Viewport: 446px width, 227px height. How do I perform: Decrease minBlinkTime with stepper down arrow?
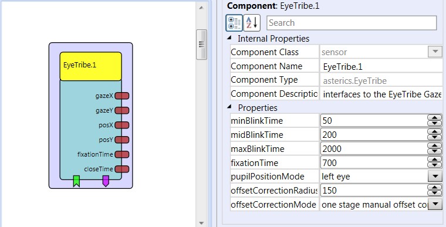pos(435,123)
